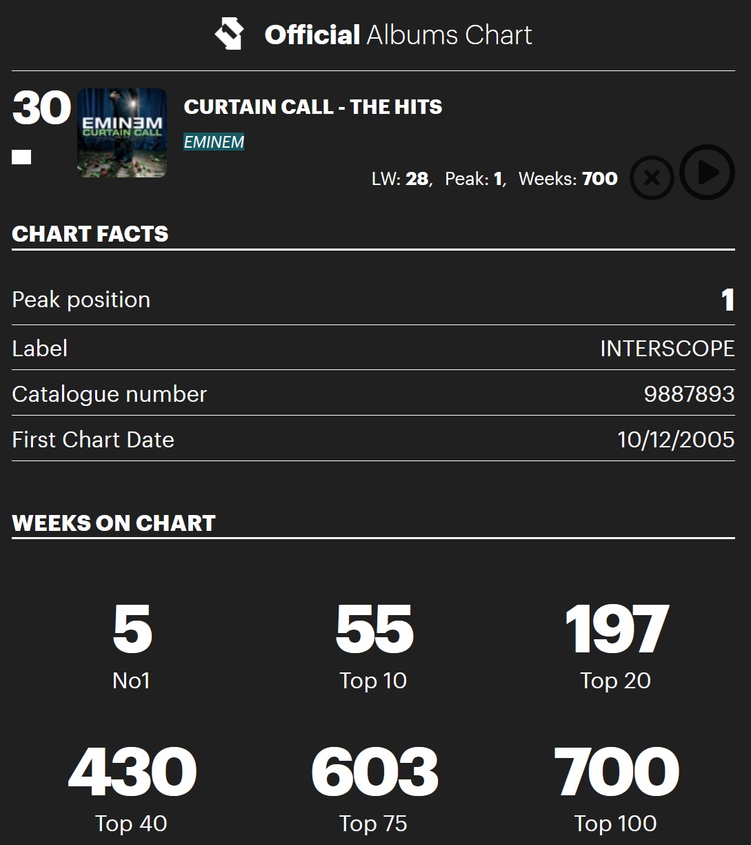Viewport: 751px width, 845px height.
Task: Click the 55 weeks Top 10 figure
Action: coord(374,630)
